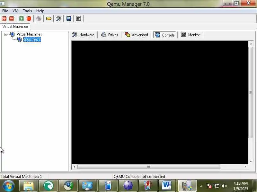This screenshot has height=192, width=257.
Task: Click the purple spiky ball taskbar icon
Action: (x=128, y=186)
